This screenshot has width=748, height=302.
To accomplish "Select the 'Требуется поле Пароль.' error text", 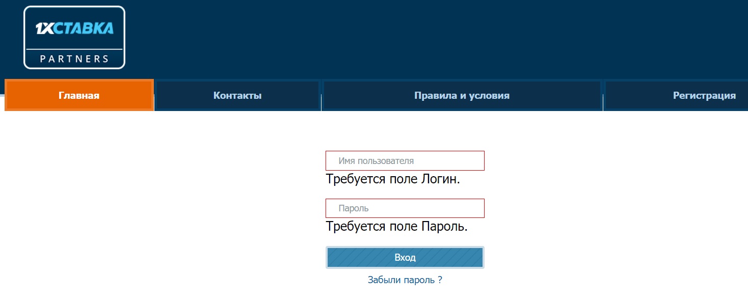I will point(397,227).
